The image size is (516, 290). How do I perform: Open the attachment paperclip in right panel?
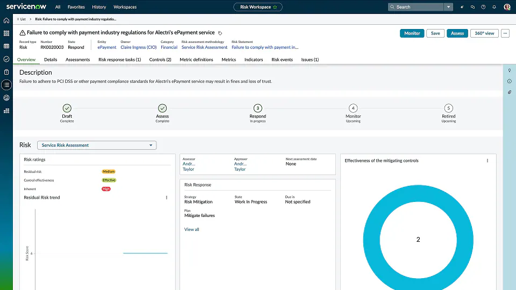[x=510, y=92]
